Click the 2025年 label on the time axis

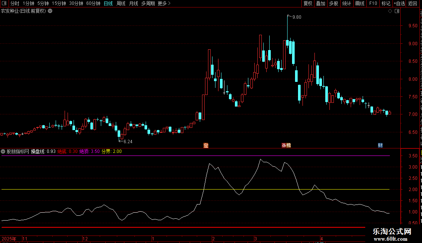9,239
